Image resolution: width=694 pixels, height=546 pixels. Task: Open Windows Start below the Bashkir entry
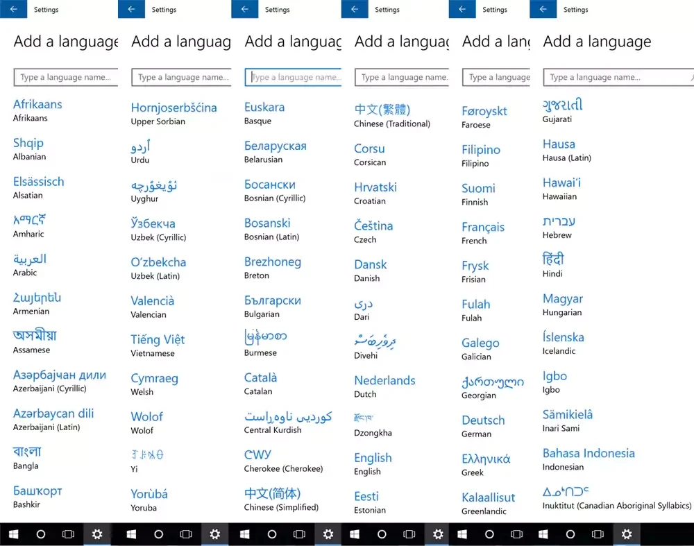[14, 534]
